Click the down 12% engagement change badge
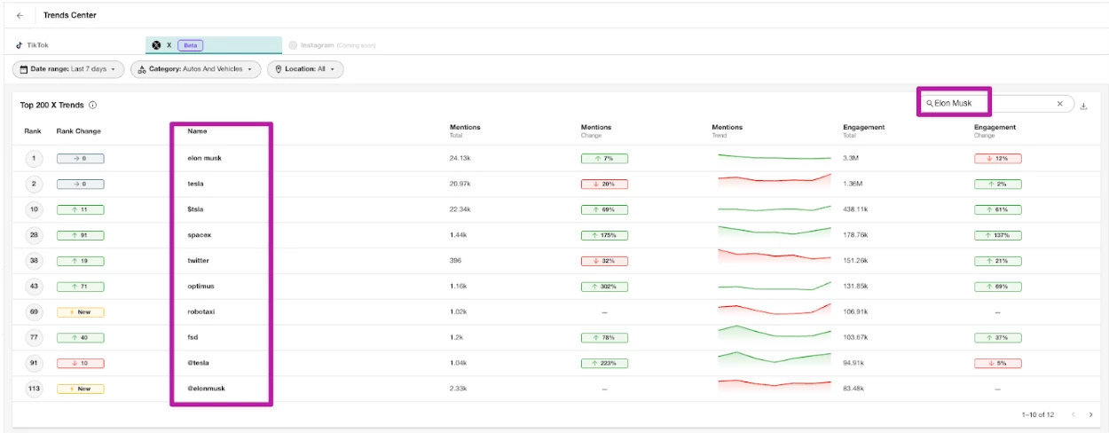This screenshot has width=1109, height=433. pos(997,159)
